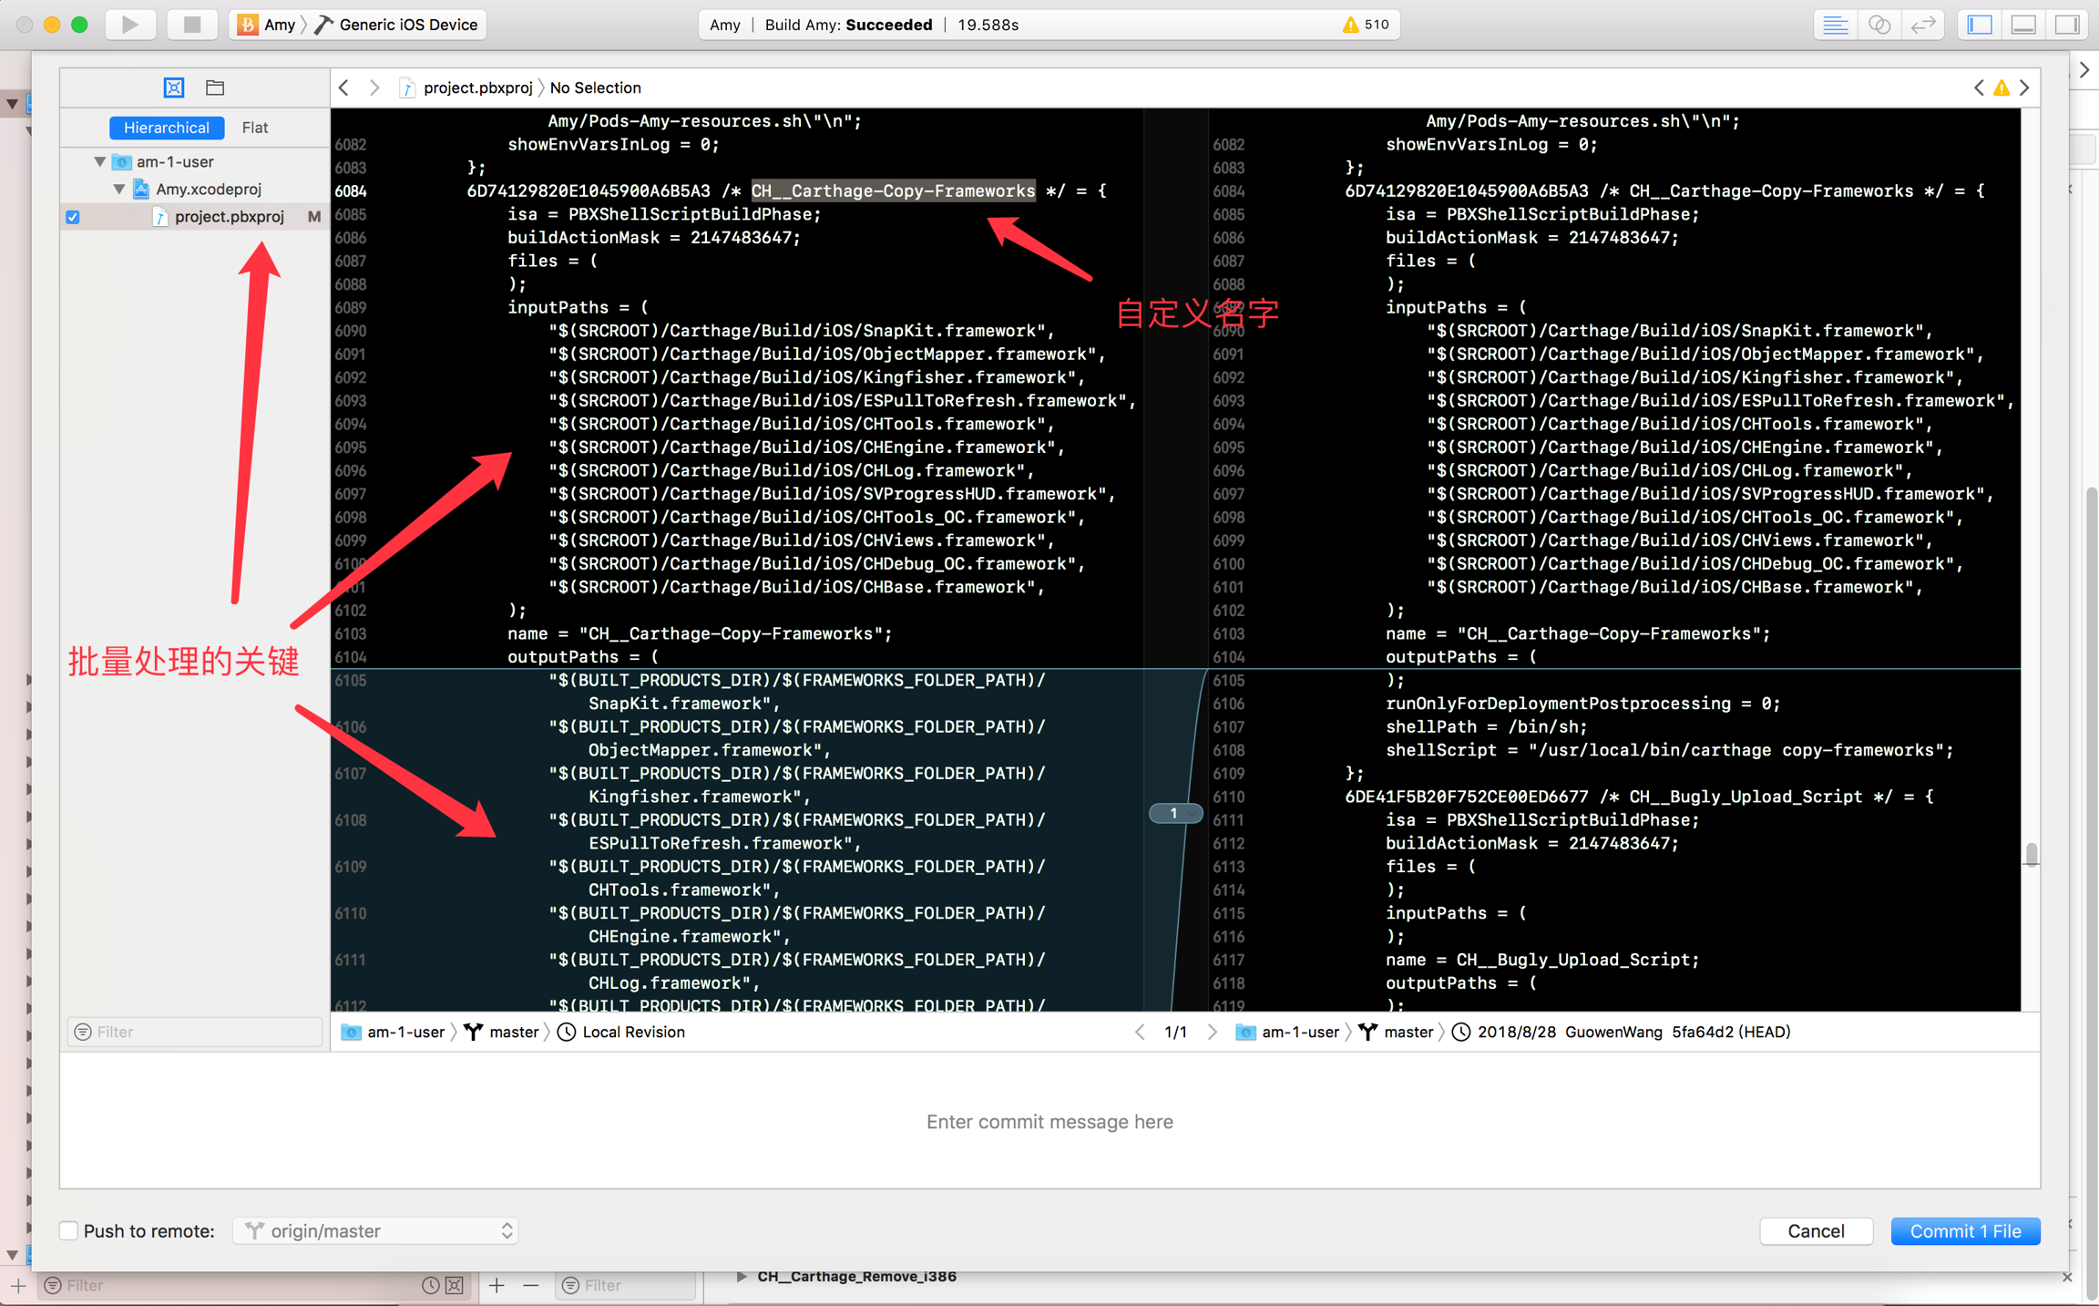
Task: Click the Run play button
Action: 129,25
